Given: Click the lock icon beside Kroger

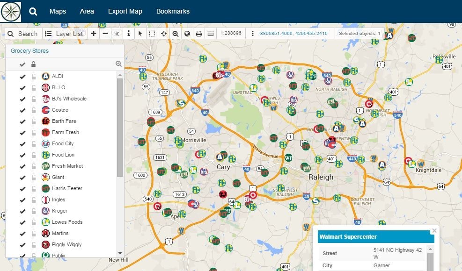Looking at the screenshot, I should coord(34,211).
